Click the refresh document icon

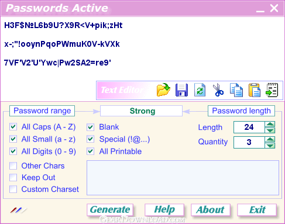tap(200, 90)
